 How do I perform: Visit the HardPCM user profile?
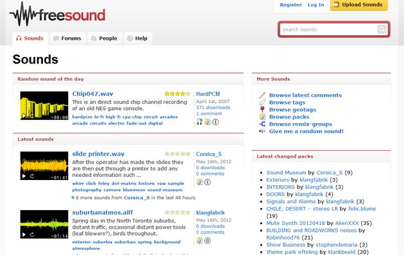click(208, 94)
